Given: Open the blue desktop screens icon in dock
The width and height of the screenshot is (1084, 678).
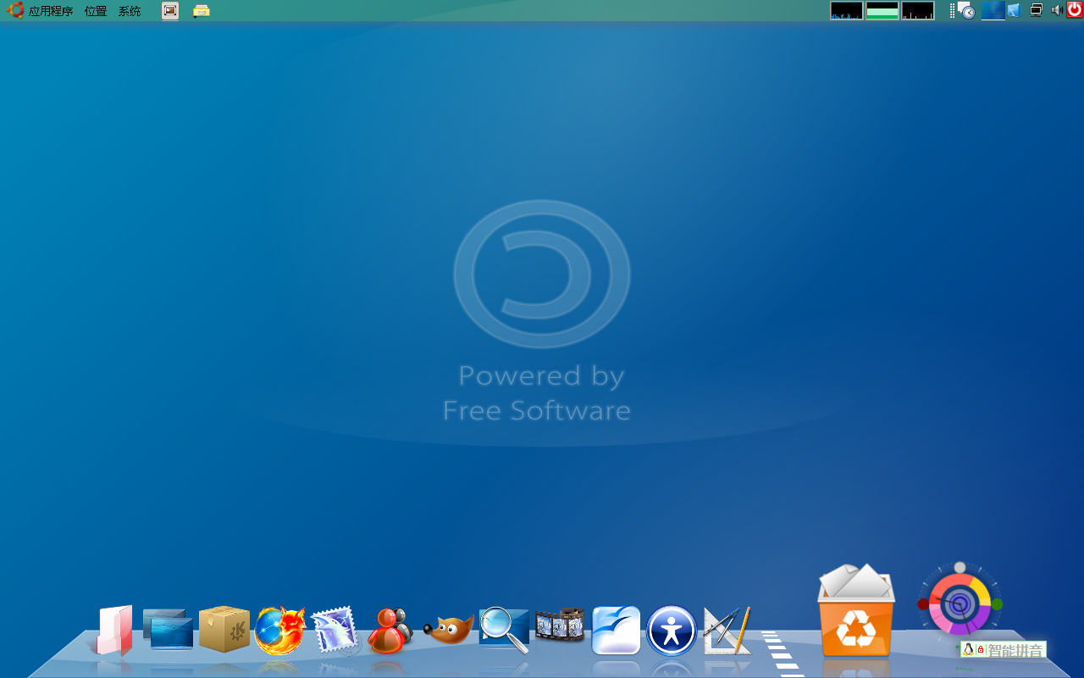Looking at the screenshot, I should pyautogui.click(x=169, y=630).
